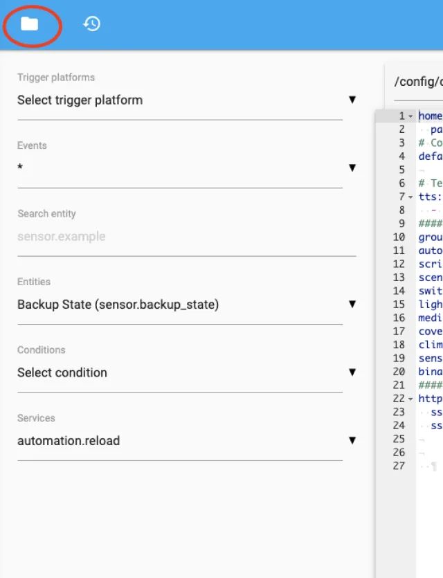
Task: Open the Select condition dropdown
Action: click(x=180, y=372)
